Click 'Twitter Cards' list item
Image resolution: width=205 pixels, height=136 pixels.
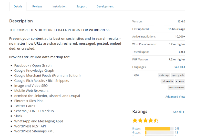point(25,106)
